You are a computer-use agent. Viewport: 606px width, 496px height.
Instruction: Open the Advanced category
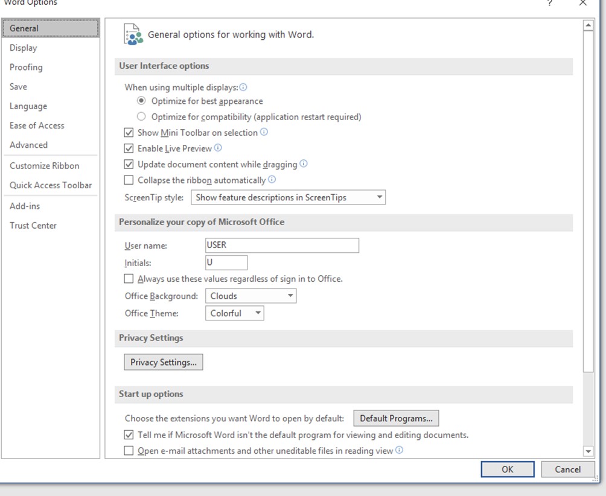pyautogui.click(x=51, y=145)
